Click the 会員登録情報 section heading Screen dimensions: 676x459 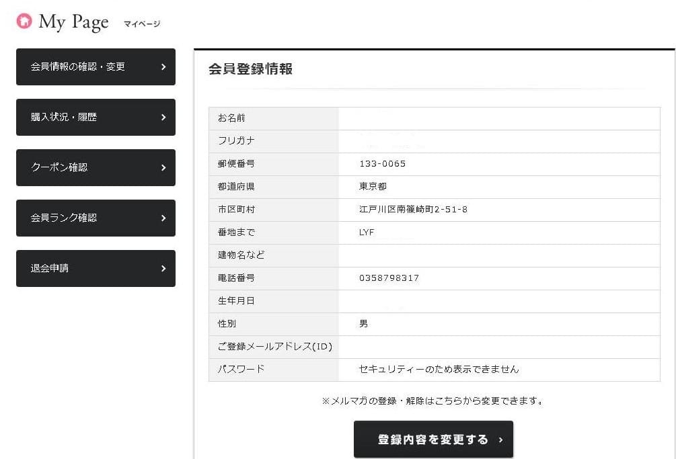coord(250,69)
